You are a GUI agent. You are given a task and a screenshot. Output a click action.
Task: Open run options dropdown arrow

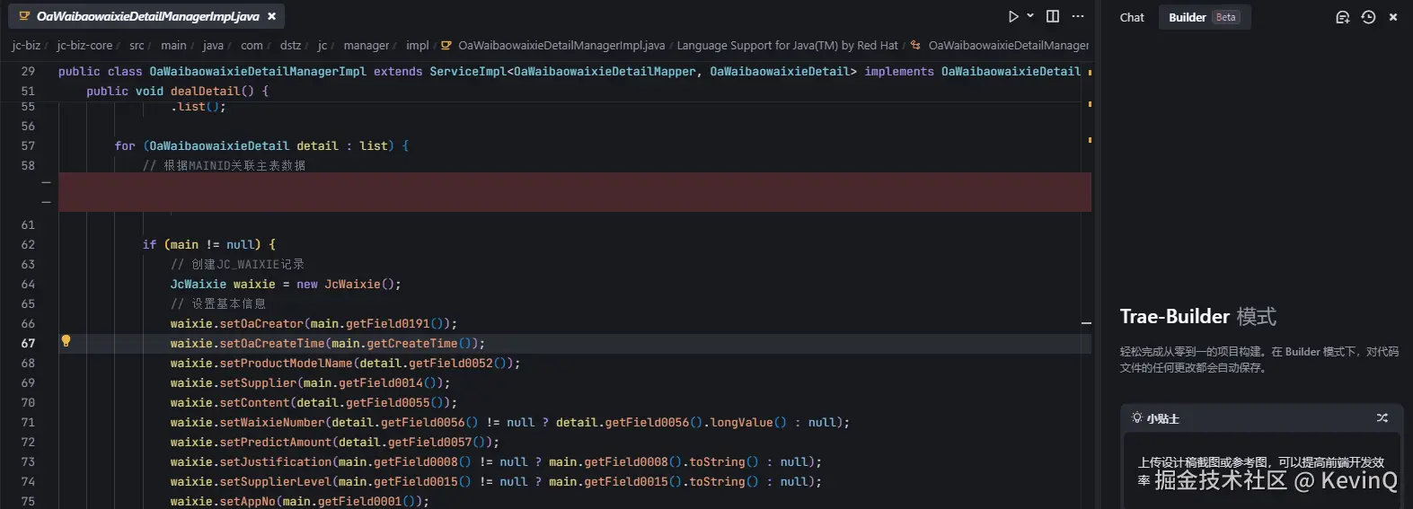(x=1030, y=16)
